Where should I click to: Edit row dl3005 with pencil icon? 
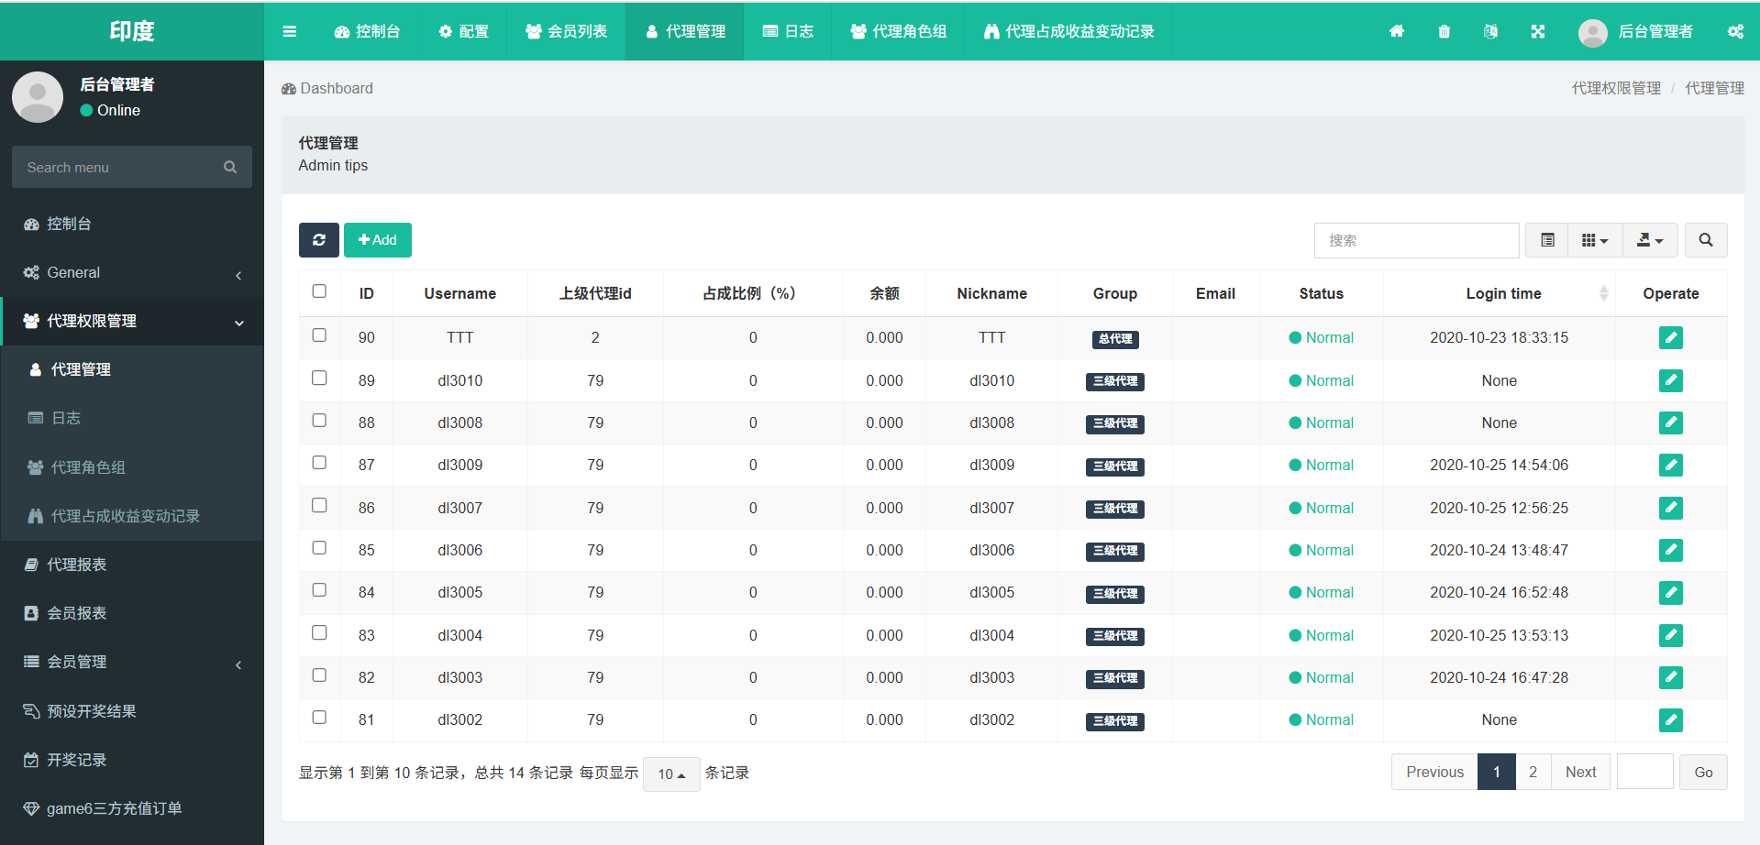[1671, 593]
